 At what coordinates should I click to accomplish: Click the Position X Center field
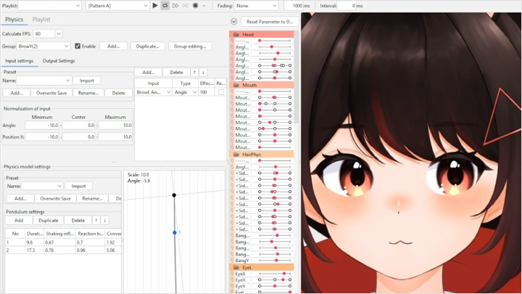[78, 137]
